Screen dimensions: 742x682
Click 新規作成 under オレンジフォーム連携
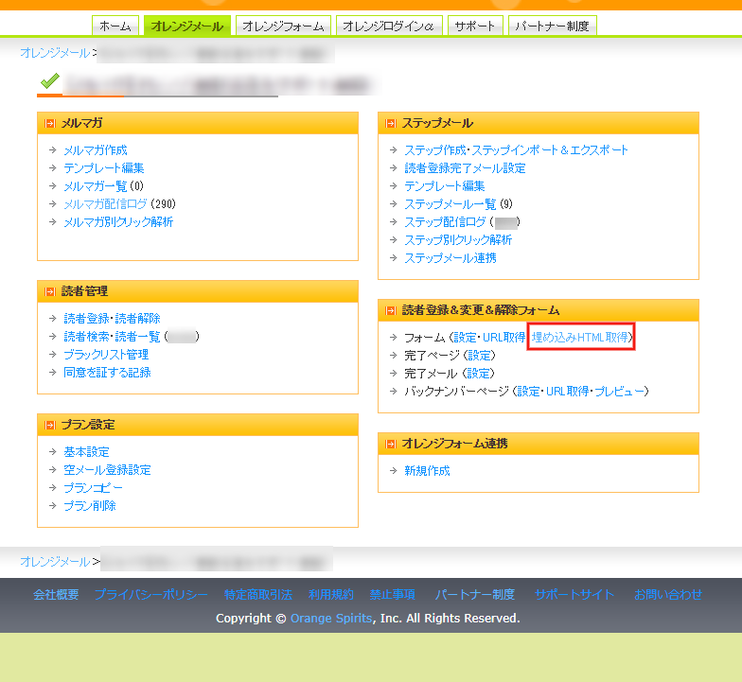coord(427,471)
